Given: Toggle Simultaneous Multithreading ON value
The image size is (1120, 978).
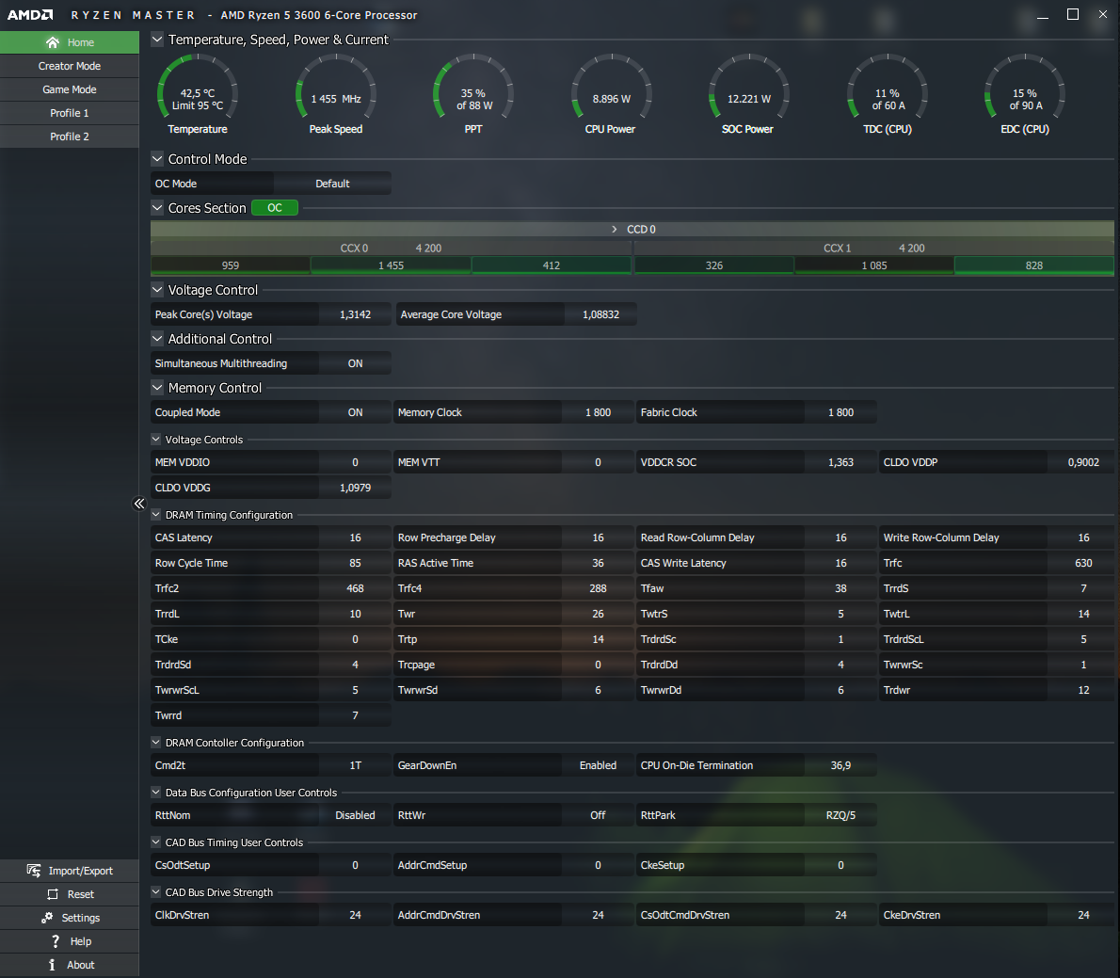Looking at the screenshot, I should coord(355,363).
